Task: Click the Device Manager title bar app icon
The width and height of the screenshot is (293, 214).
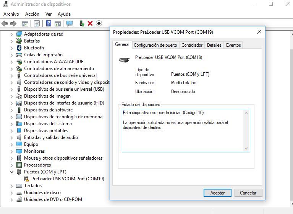Action: point(6,4)
